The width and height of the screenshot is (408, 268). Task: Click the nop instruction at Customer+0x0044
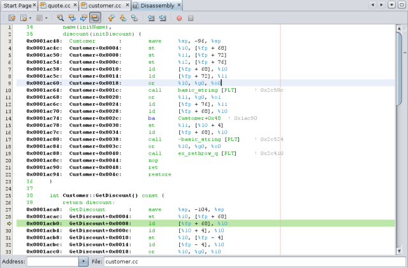(x=153, y=160)
